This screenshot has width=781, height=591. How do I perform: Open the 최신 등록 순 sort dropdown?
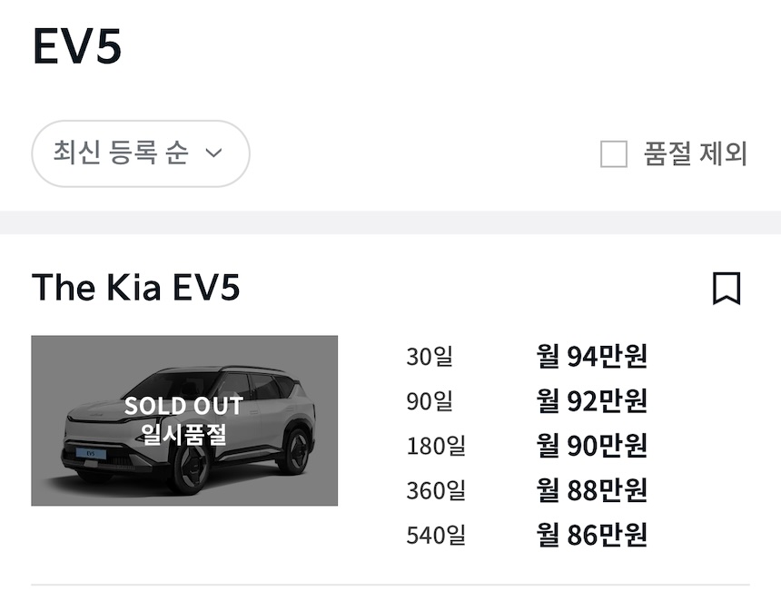[140, 153]
